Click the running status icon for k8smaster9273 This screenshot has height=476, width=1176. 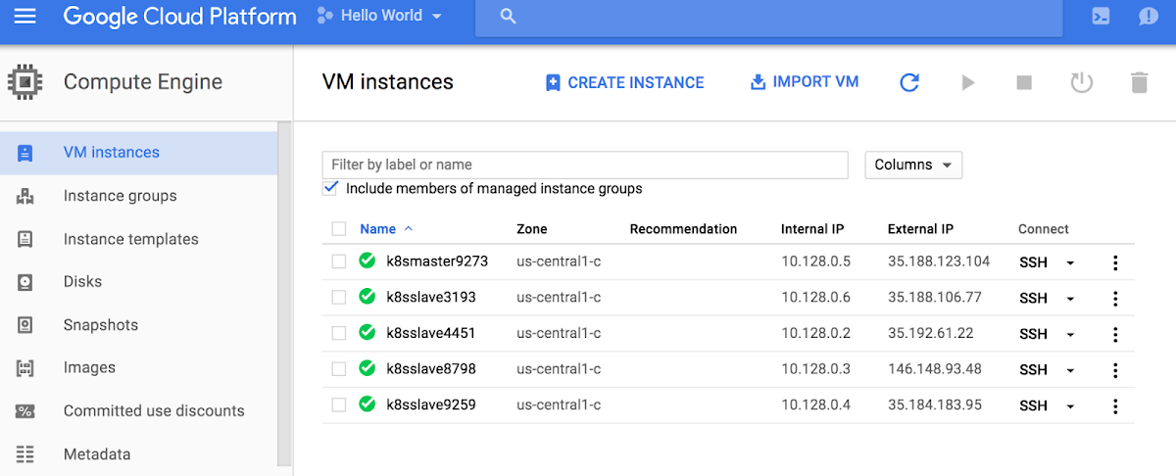click(367, 261)
